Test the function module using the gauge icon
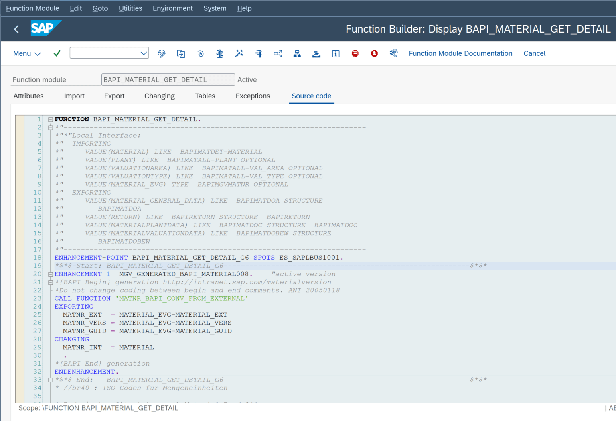 258,53
